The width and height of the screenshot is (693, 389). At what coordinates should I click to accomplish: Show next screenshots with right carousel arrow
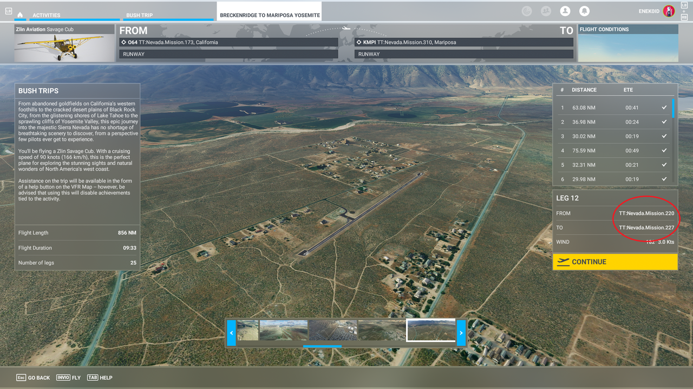click(x=461, y=333)
